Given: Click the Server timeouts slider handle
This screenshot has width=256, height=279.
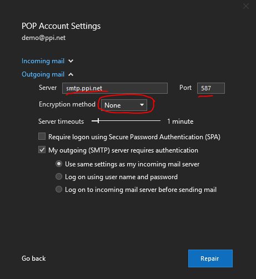Looking at the screenshot, I should [x=98, y=121].
